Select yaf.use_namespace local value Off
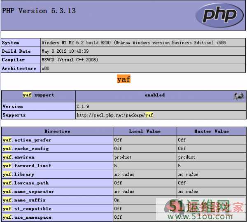This screenshot has width=247, height=222. click(145, 217)
